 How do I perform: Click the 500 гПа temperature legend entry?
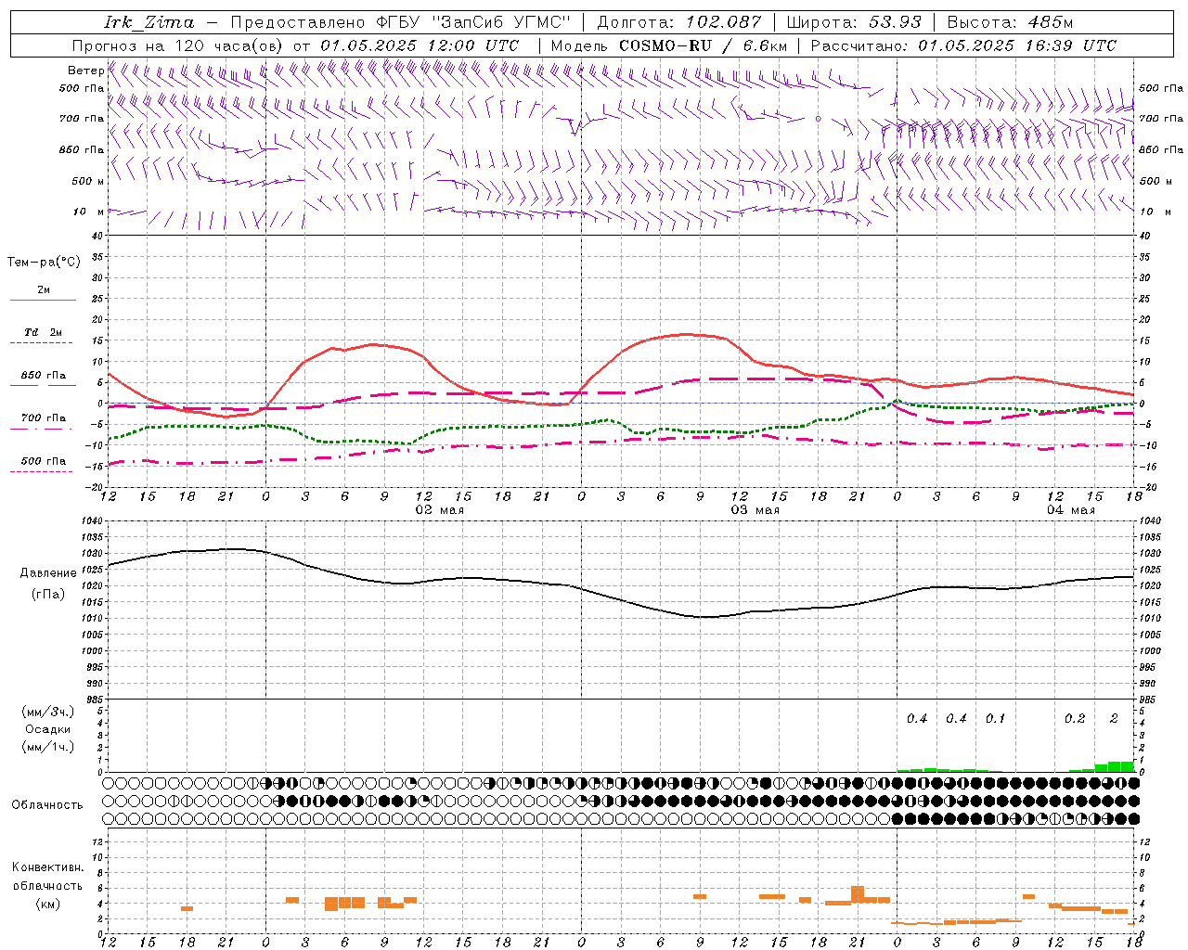pyautogui.click(x=44, y=461)
